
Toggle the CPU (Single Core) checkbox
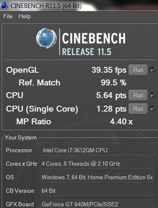point(153,108)
